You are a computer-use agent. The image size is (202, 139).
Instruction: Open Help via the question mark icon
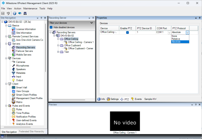tap(14, 13)
